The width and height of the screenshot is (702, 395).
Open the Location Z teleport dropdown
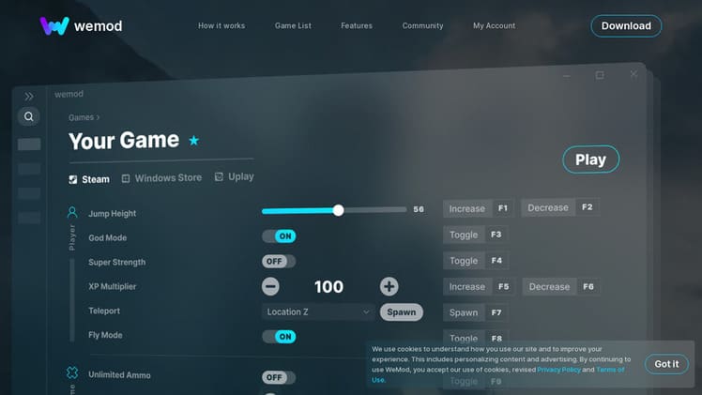click(318, 311)
